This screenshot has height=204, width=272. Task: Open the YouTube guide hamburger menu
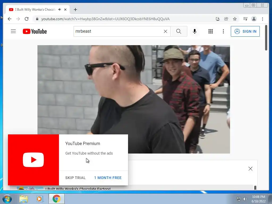pyautogui.click(x=13, y=31)
